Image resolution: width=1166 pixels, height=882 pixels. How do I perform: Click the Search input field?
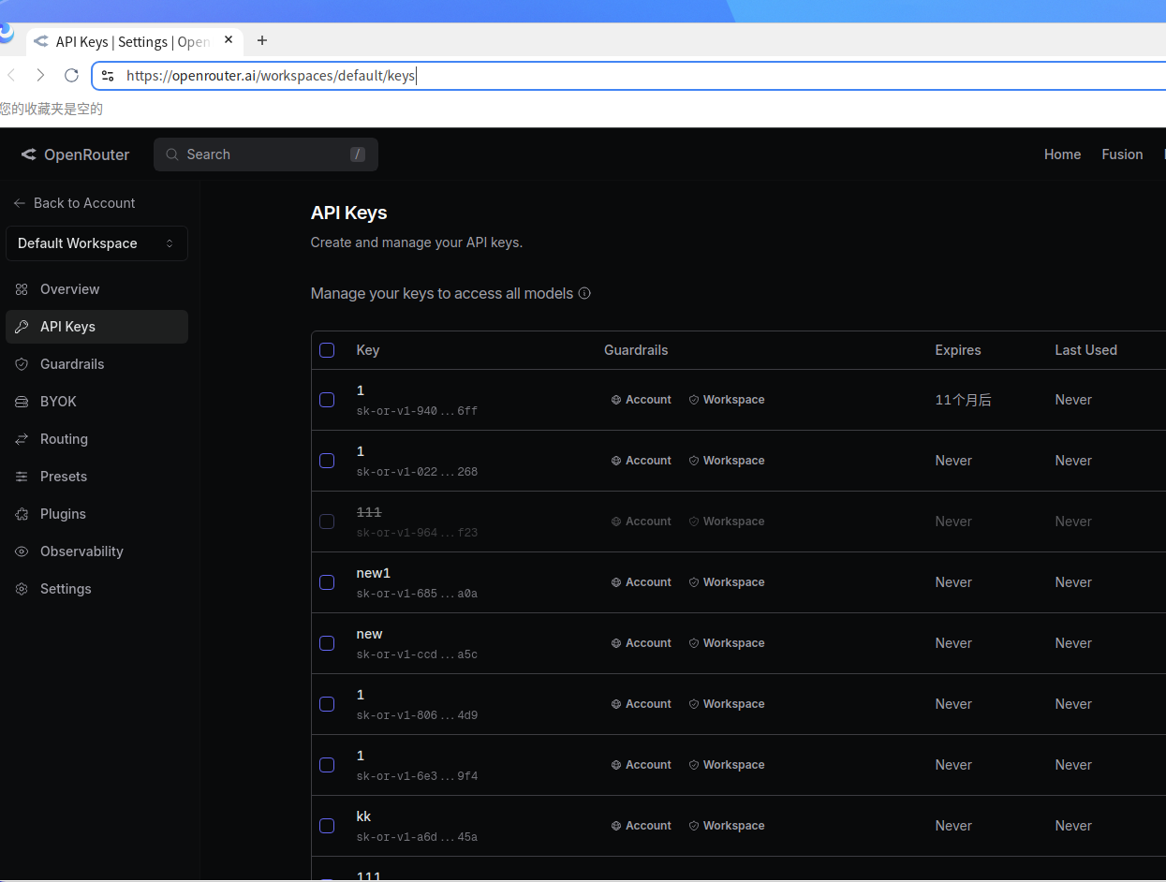point(266,154)
